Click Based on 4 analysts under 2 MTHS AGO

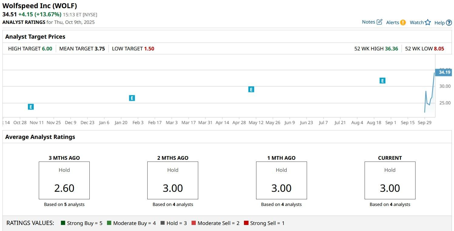173,204
